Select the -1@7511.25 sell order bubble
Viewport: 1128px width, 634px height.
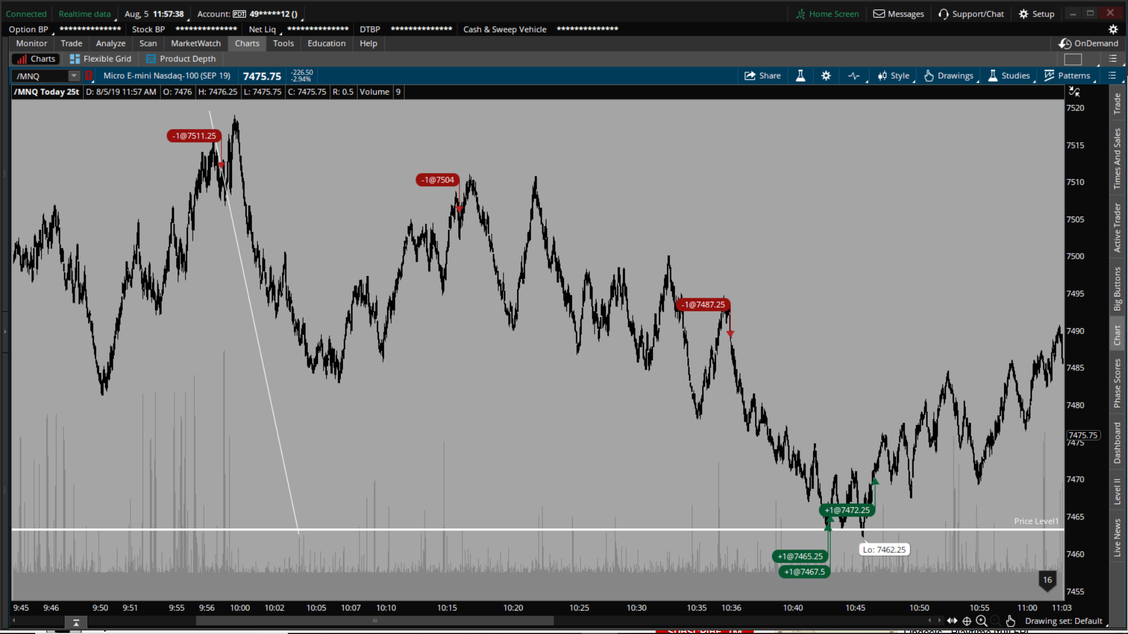click(194, 136)
